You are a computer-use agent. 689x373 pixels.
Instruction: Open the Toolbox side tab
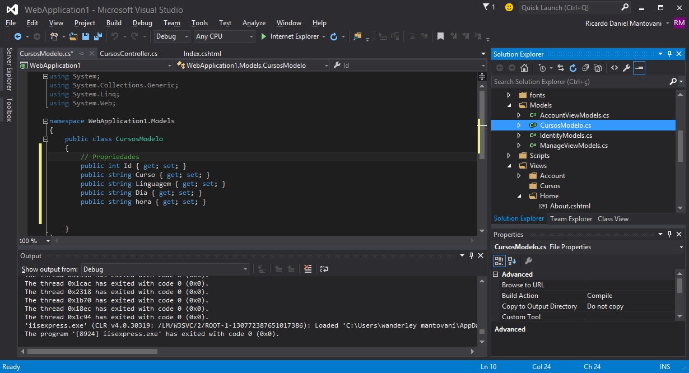pyautogui.click(x=9, y=109)
